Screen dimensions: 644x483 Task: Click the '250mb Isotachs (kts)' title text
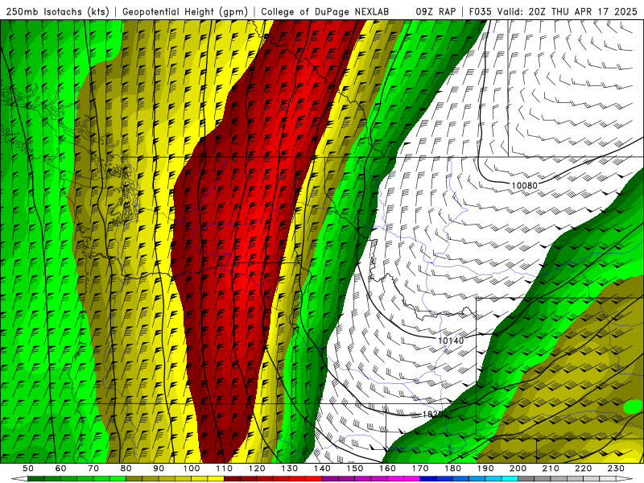pos(57,11)
